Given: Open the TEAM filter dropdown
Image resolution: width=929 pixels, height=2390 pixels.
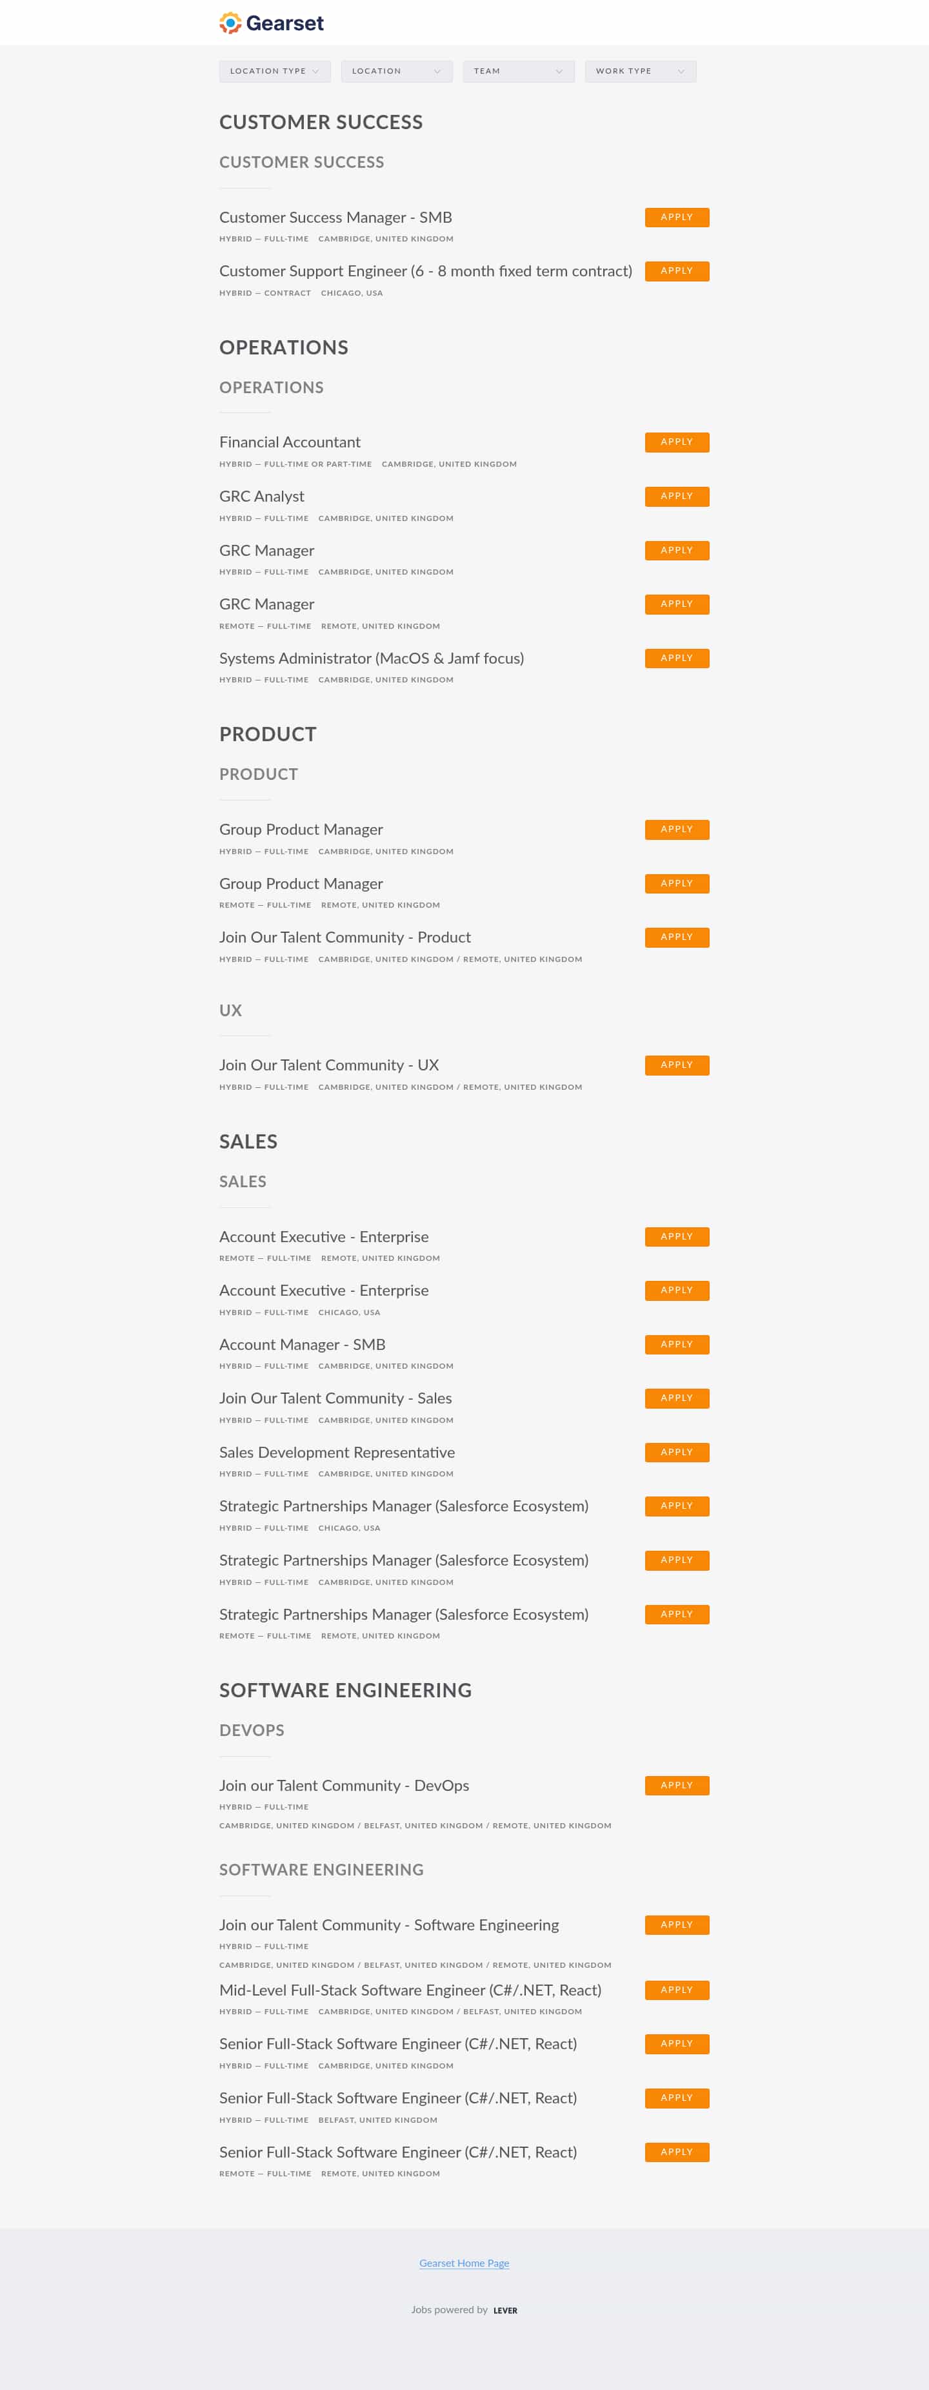Looking at the screenshot, I should coord(518,72).
